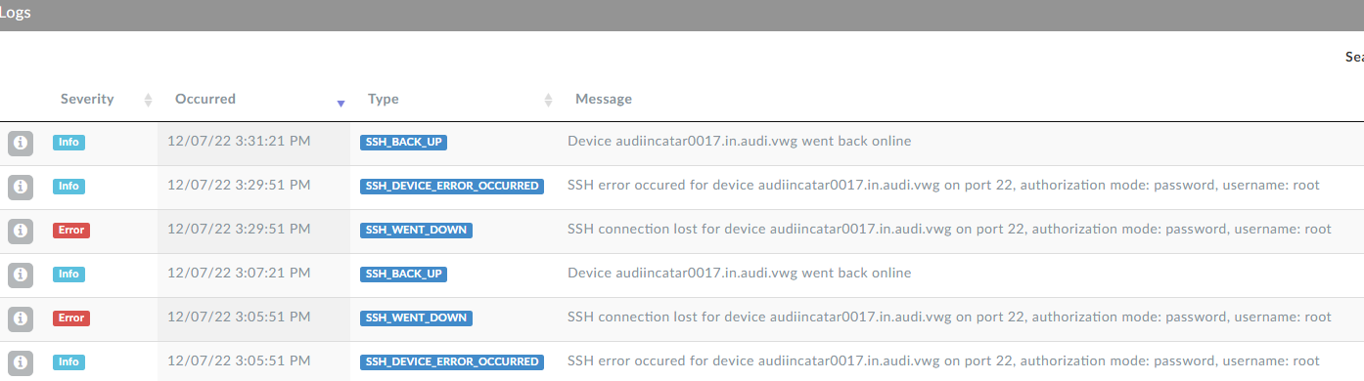Sort logs by Severity column arrows
The image size is (1364, 381).
[x=149, y=100]
